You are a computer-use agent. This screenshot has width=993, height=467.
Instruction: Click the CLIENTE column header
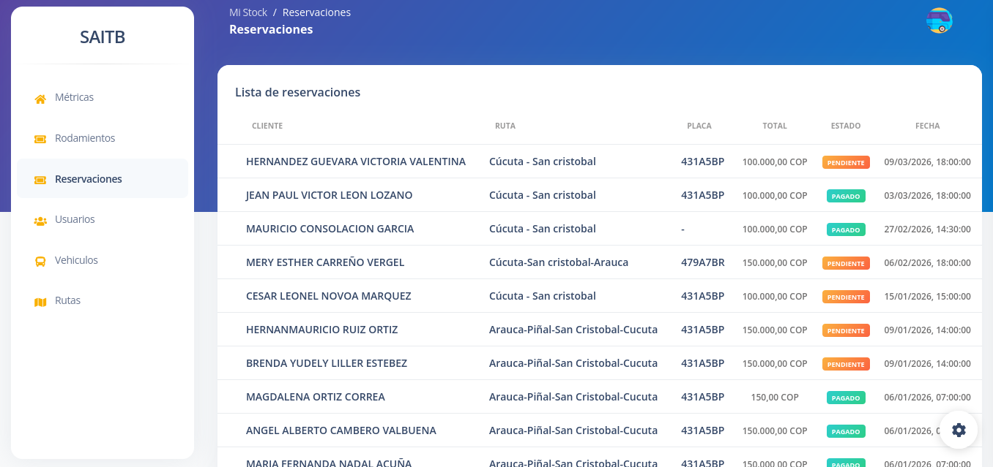[267, 126]
